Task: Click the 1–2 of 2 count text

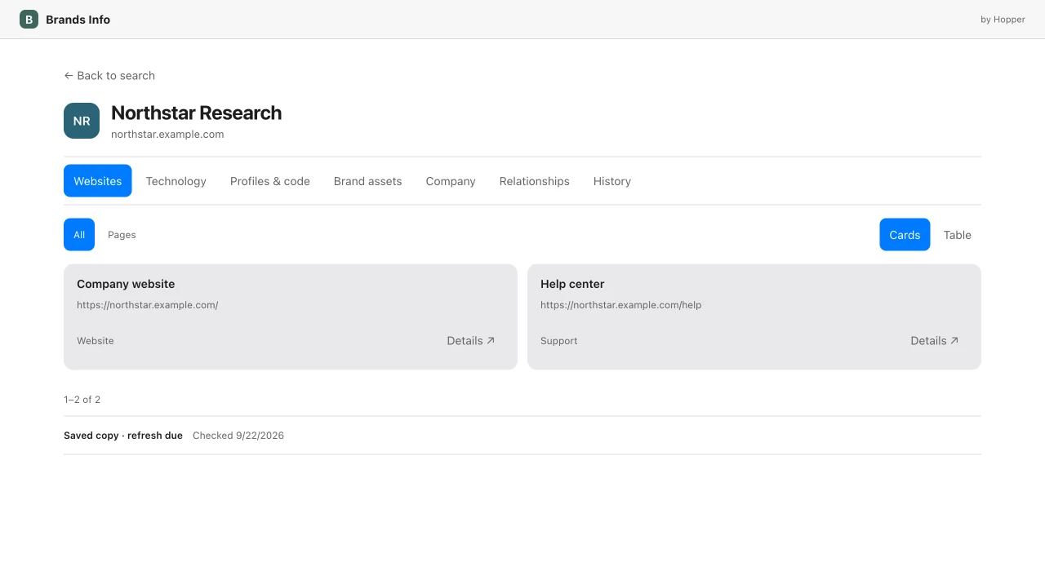Action: (x=82, y=400)
